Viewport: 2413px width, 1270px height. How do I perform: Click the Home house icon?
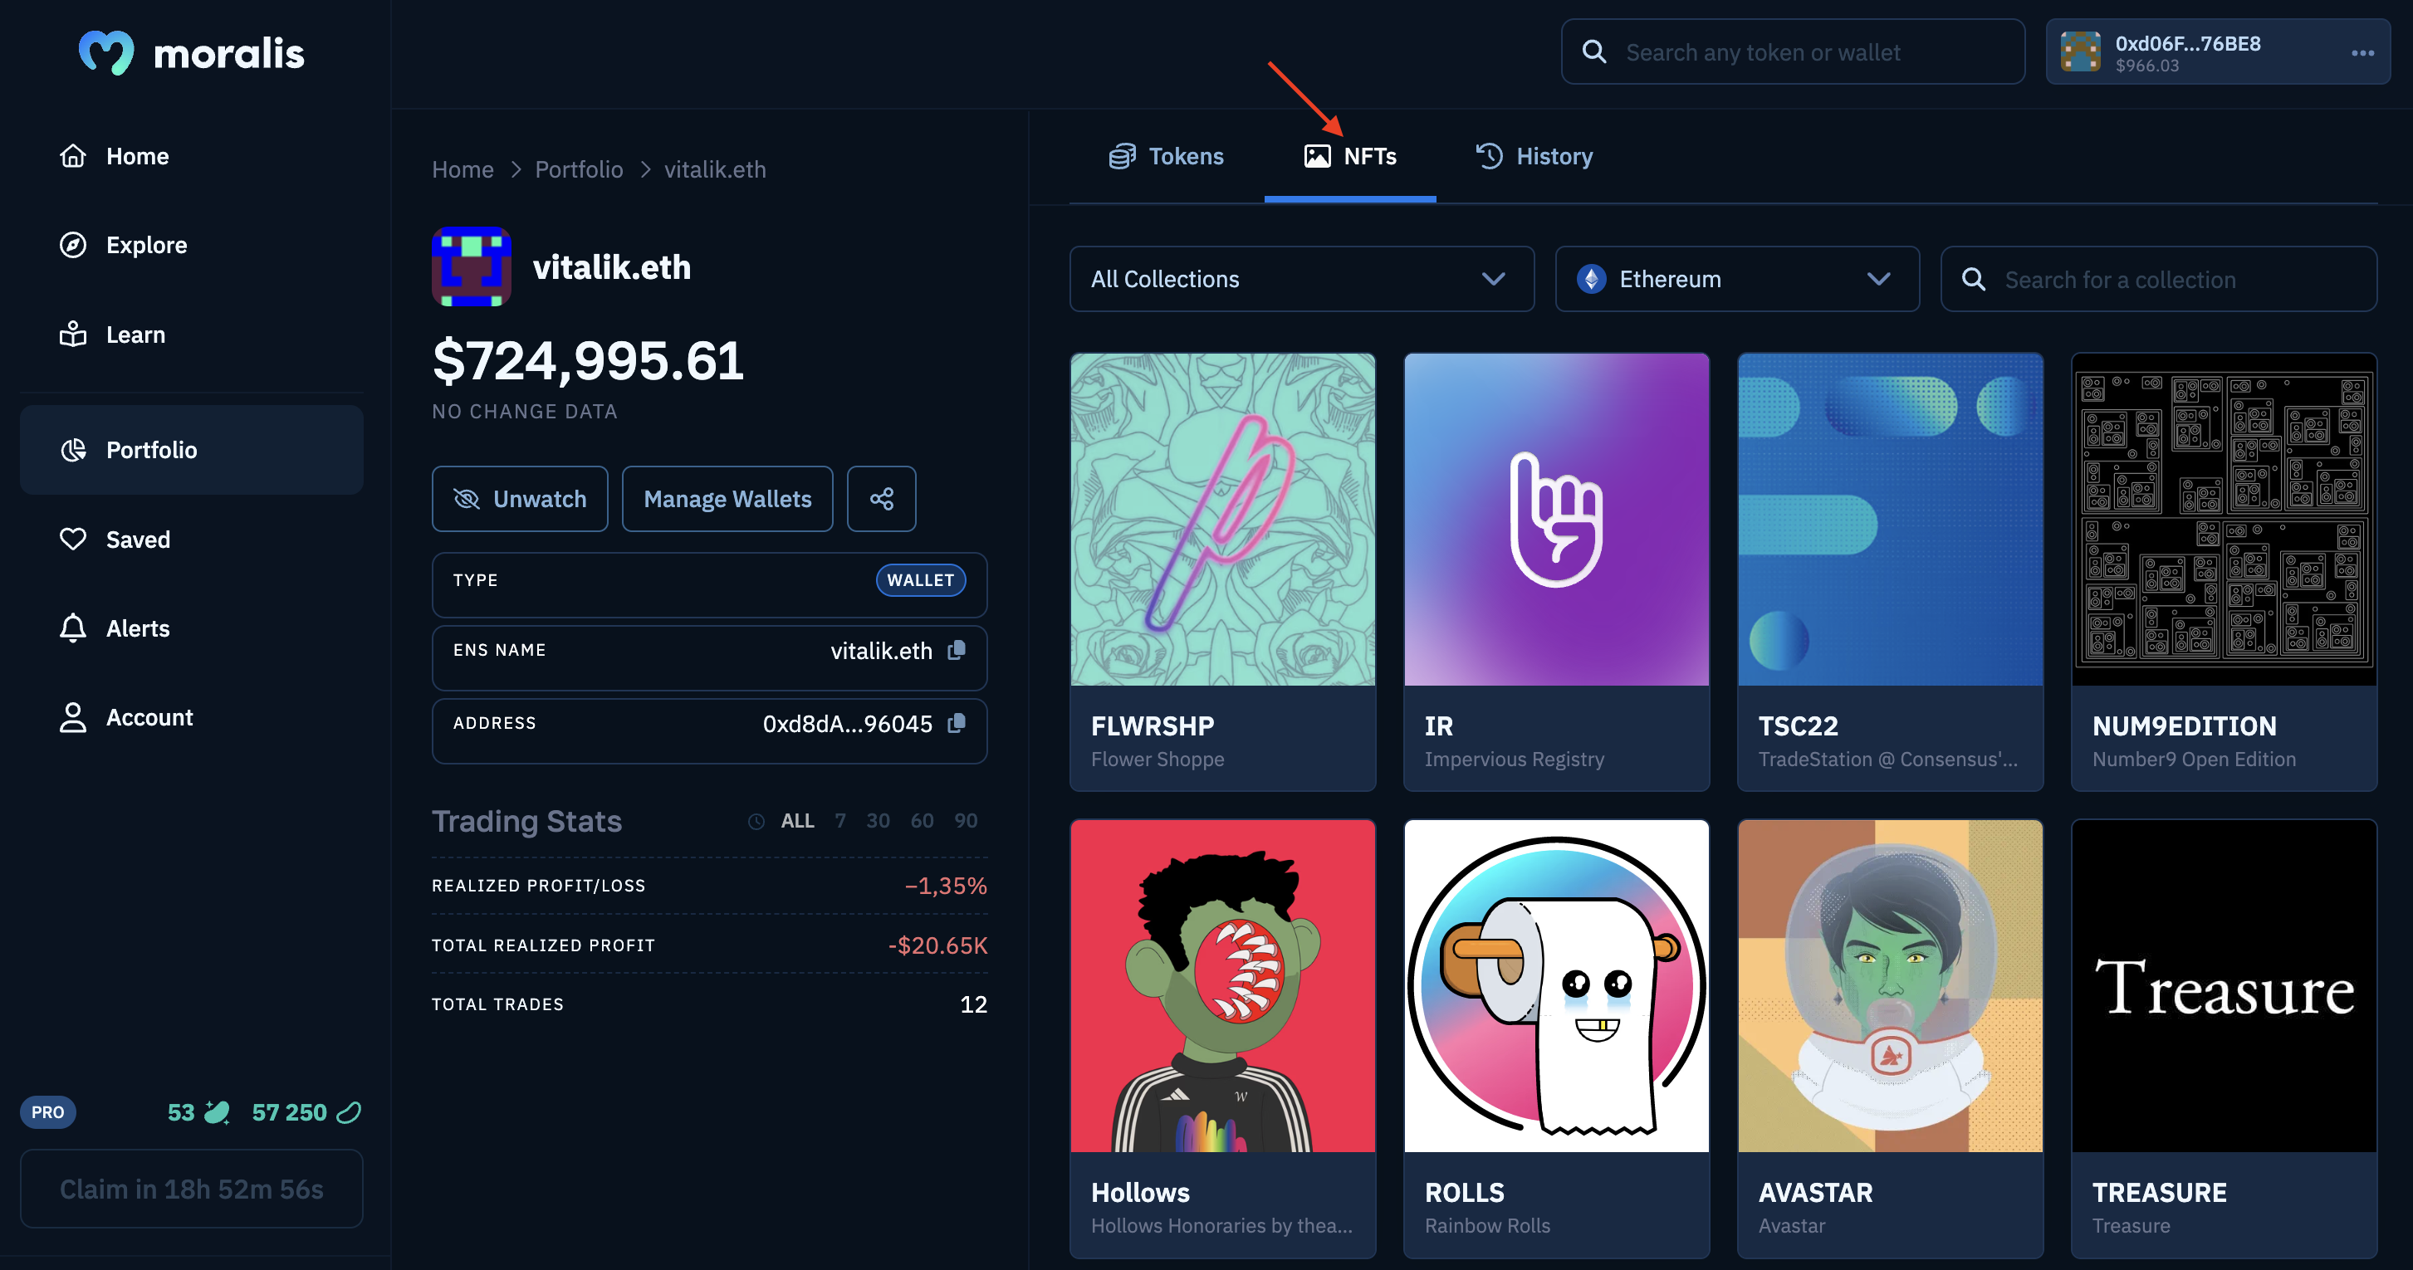tap(73, 155)
